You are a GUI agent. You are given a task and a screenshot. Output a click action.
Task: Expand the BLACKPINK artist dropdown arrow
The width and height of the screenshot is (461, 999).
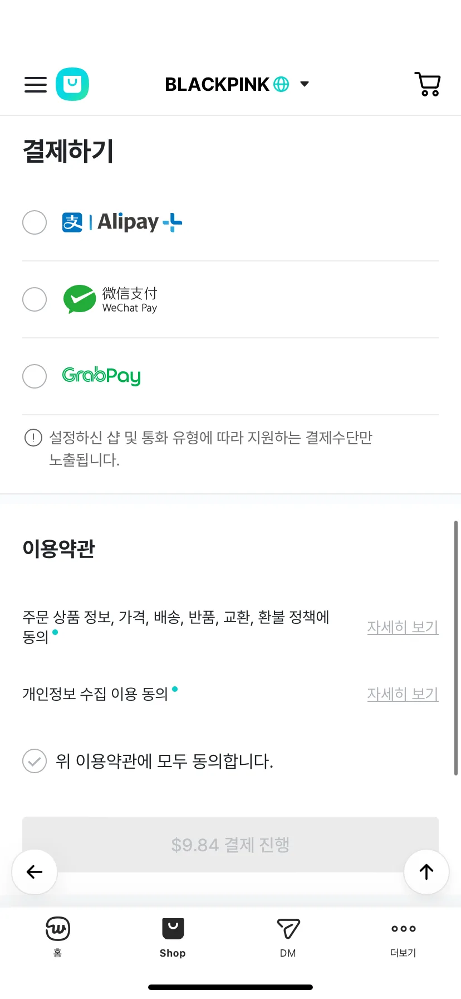[x=305, y=84]
